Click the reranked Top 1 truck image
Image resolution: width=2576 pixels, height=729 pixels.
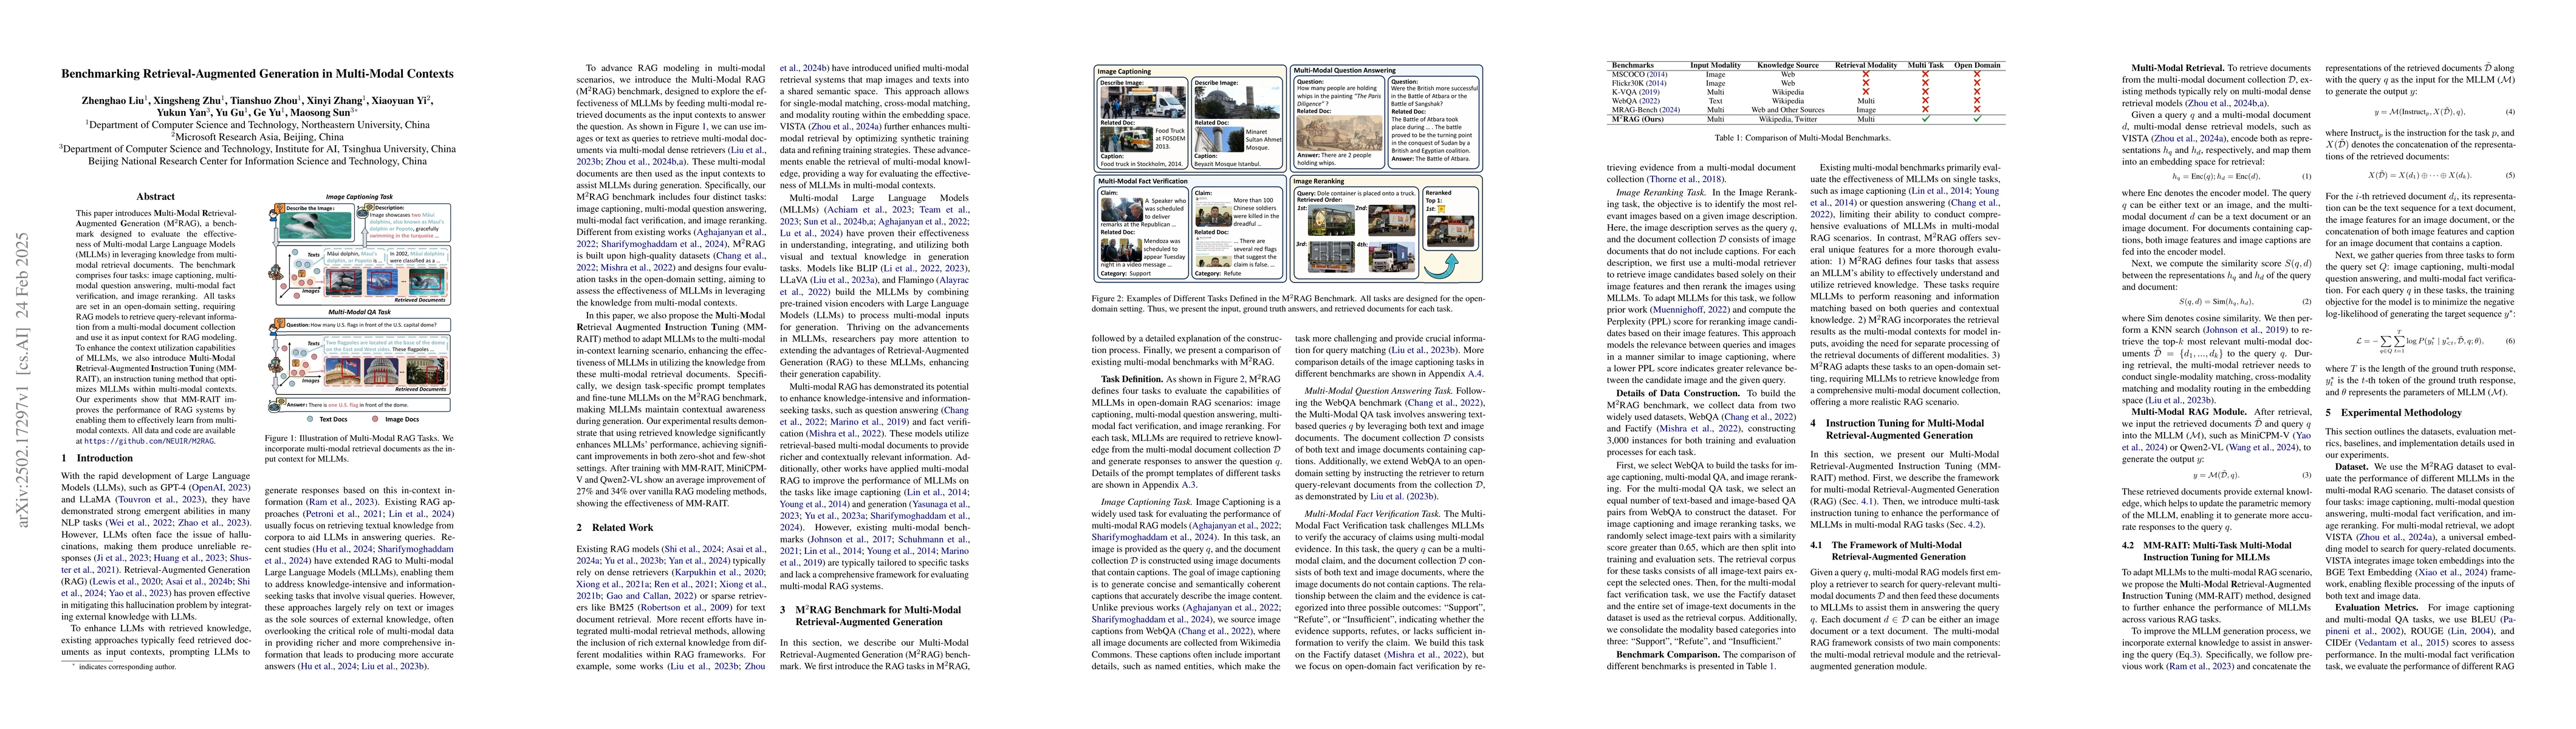1451,231
